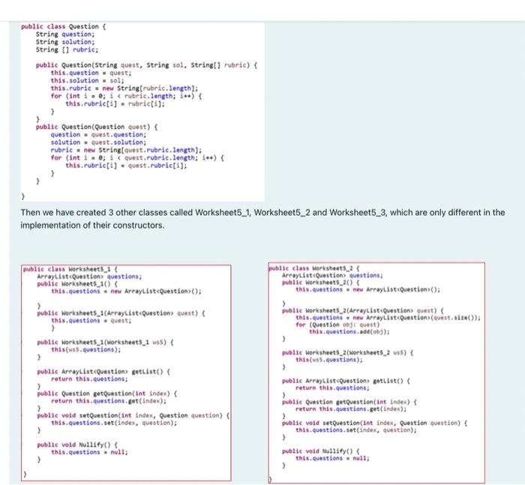Viewport: 525px width, 485px height.
Task: Click 'this.rubric = new String[rubric.length];'
Action: coord(124,88)
